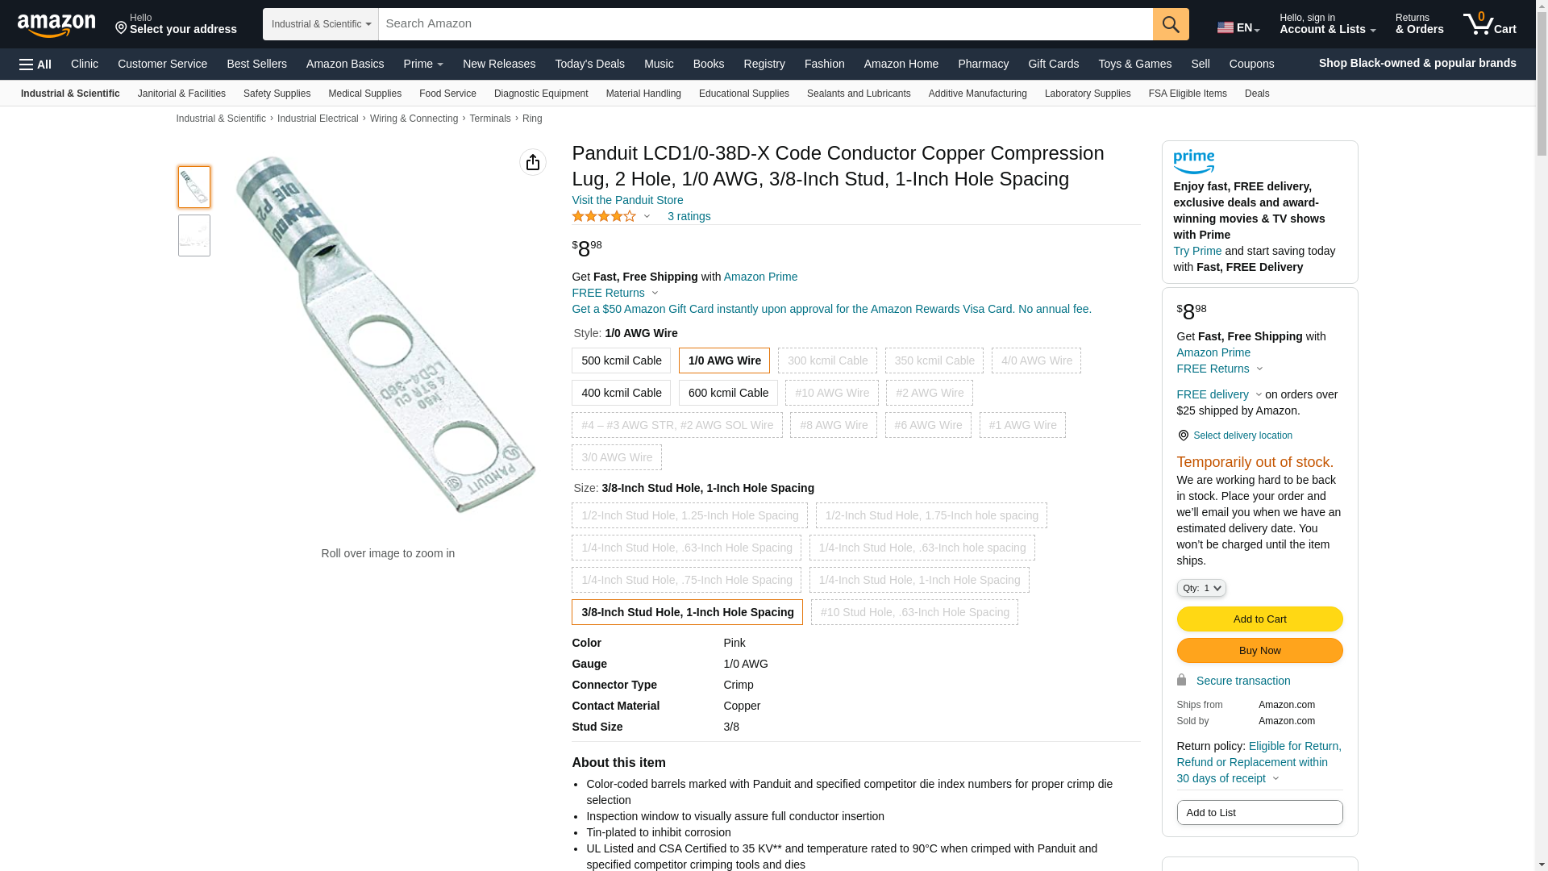Open the All hamburger menu

tap(35, 65)
